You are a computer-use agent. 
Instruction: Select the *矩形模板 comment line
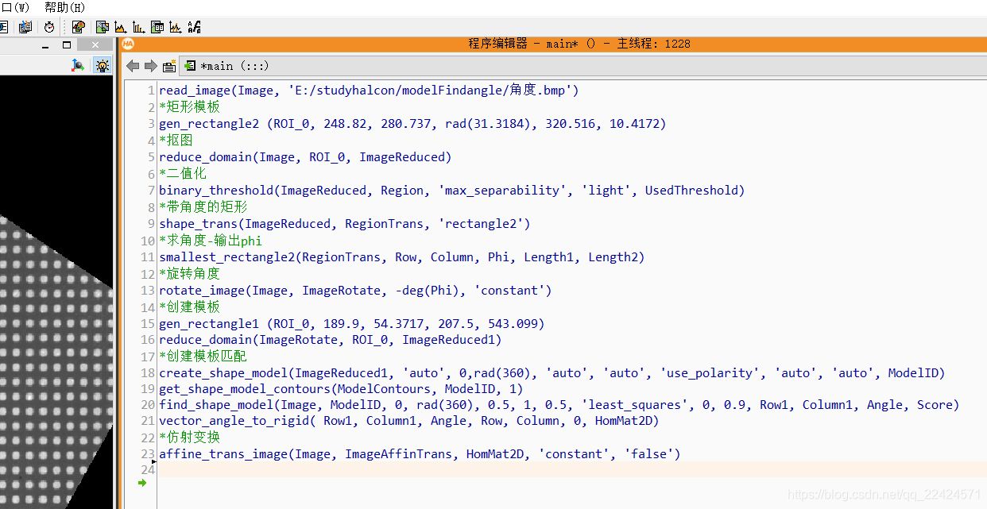pyautogui.click(x=189, y=106)
